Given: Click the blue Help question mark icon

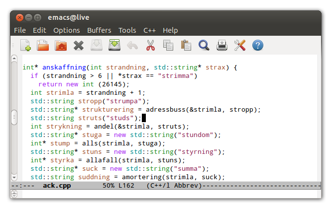Looking at the screenshot, I should 257,46.
